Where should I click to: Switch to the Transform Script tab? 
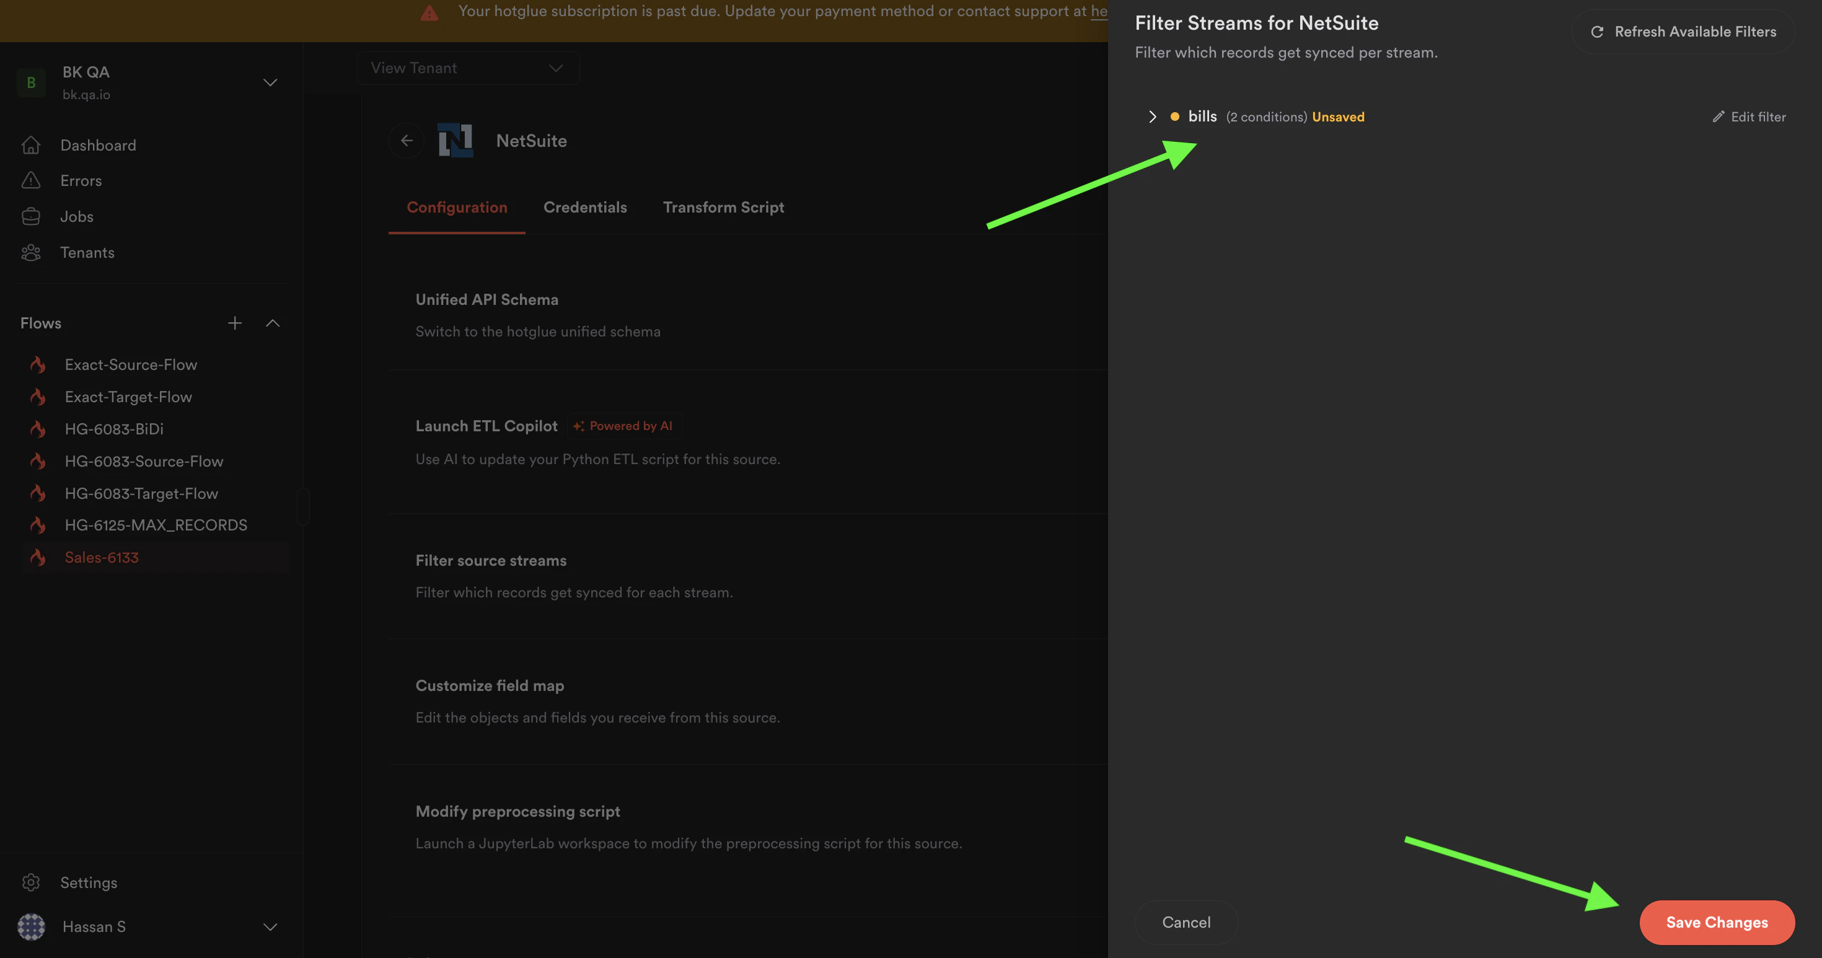(724, 207)
